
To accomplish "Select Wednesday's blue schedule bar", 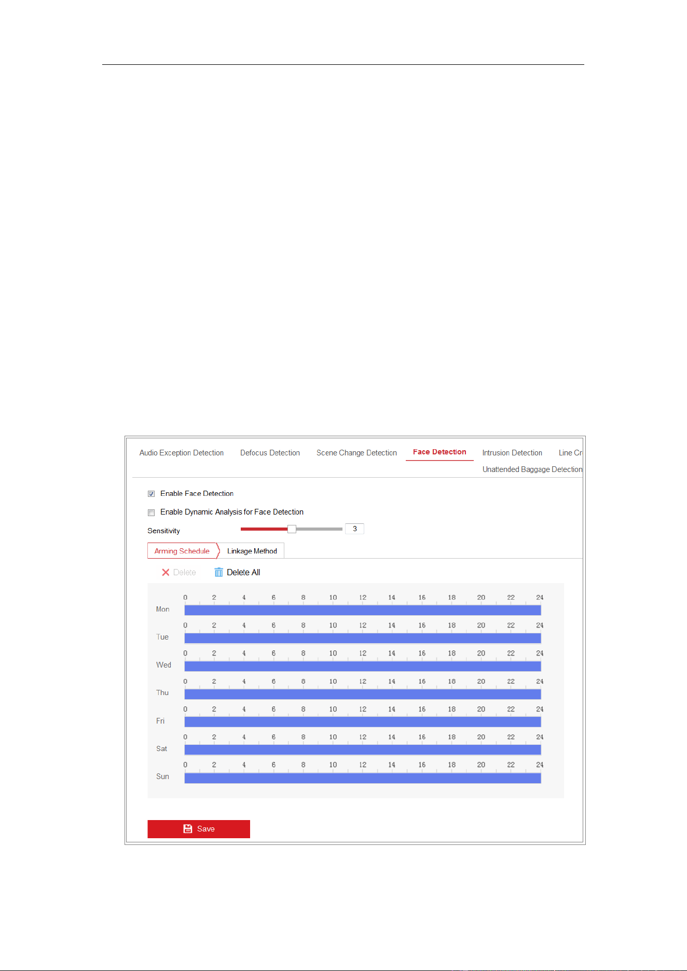I will 363,666.
